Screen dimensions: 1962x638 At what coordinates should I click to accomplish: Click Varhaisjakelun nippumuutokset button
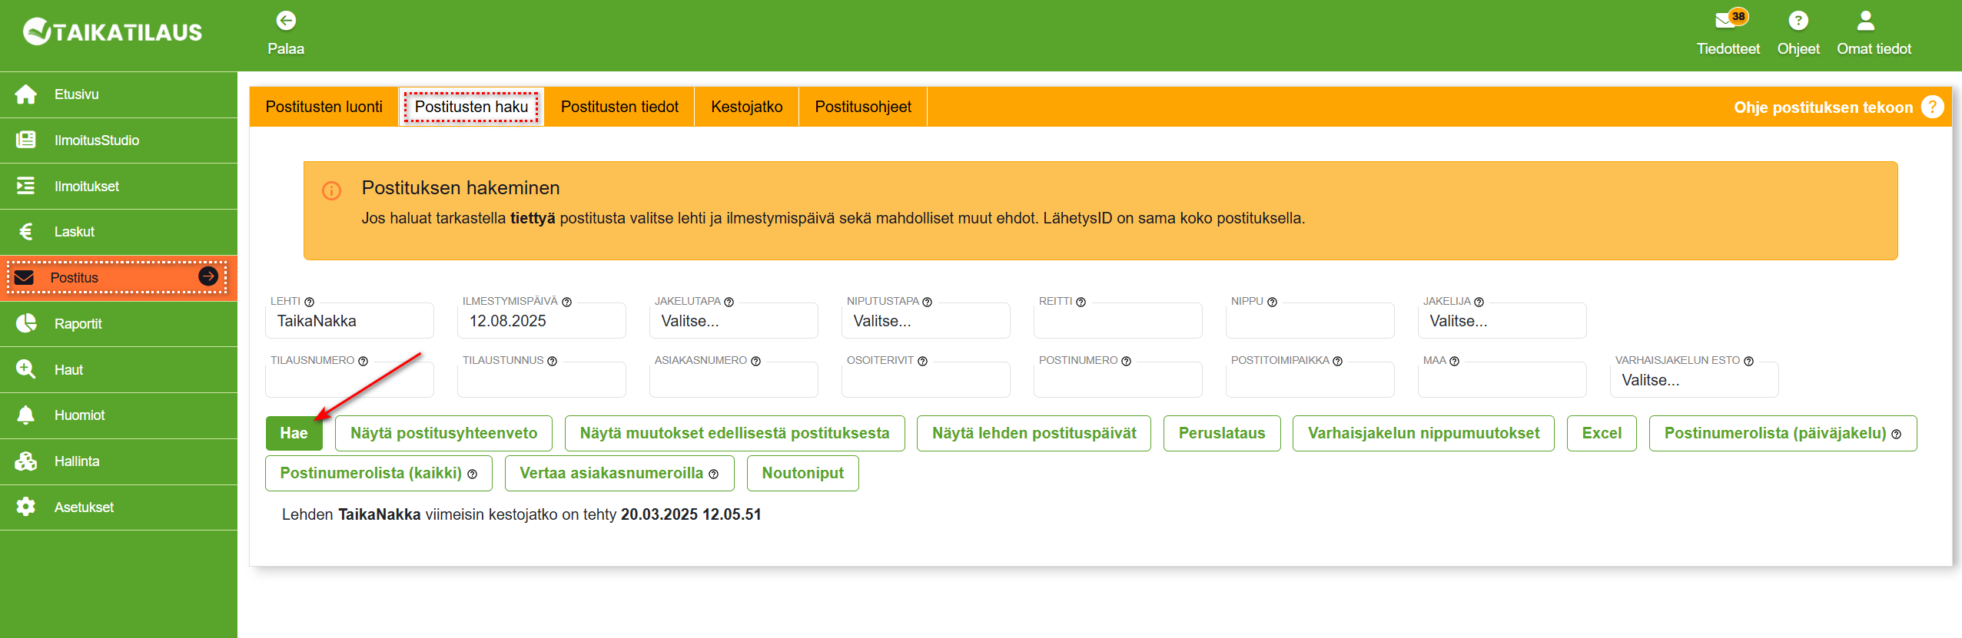(1423, 433)
